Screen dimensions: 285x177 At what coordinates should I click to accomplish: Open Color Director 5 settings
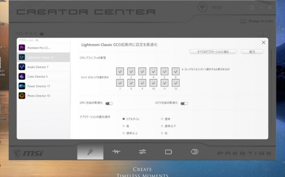coord(43,76)
